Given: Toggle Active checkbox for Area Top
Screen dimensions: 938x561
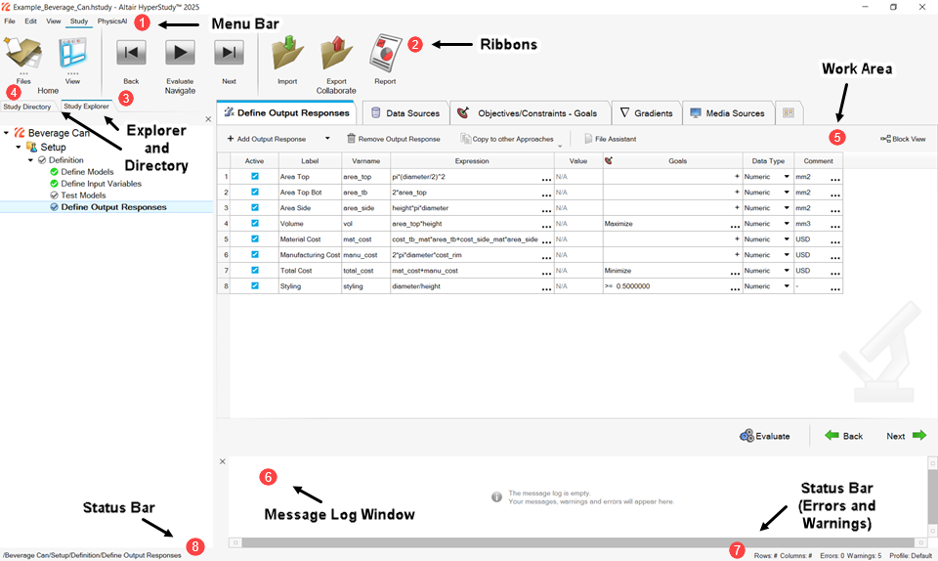Looking at the screenshot, I should (255, 177).
